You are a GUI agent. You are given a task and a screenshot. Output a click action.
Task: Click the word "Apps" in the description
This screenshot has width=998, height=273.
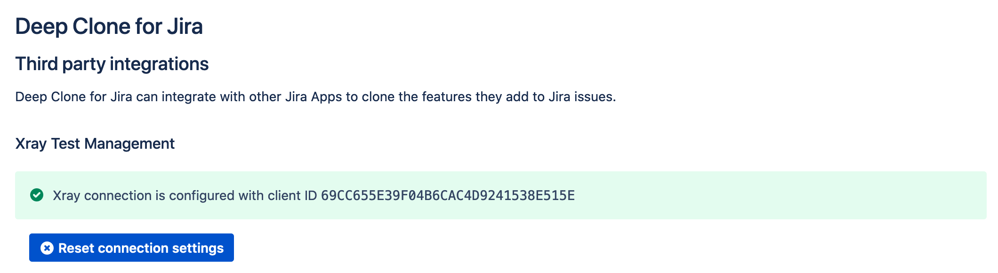[x=326, y=97]
